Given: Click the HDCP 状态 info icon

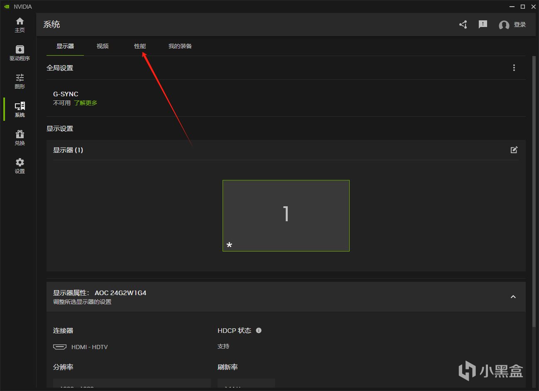Looking at the screenshot, I should [x=259, y=330].
